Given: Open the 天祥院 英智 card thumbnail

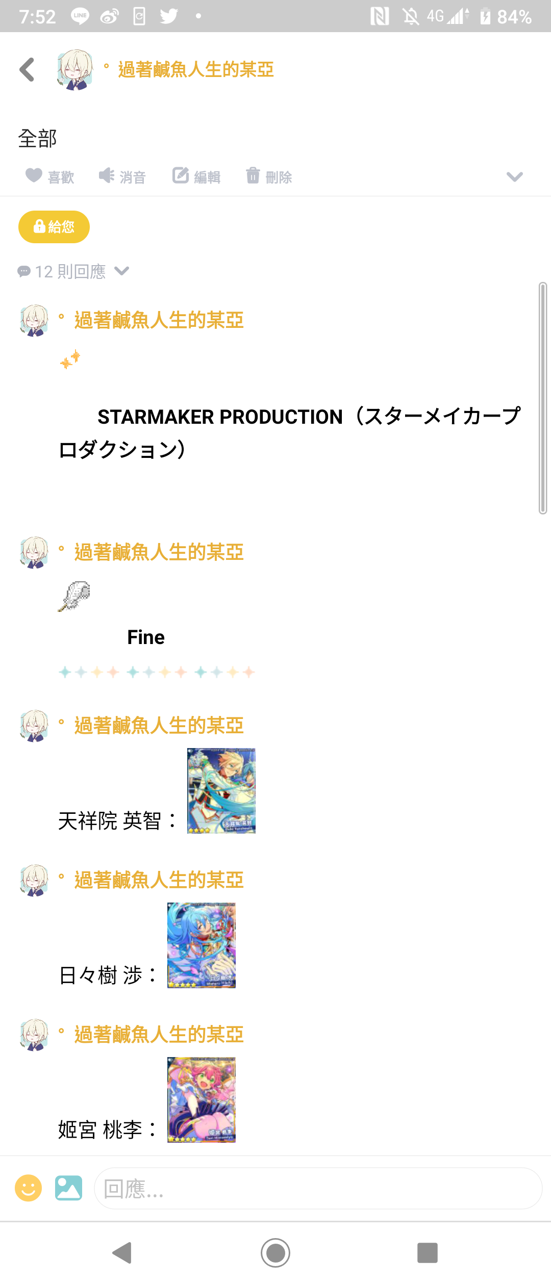Looking at the screenshot, I should tap(221, 791).
